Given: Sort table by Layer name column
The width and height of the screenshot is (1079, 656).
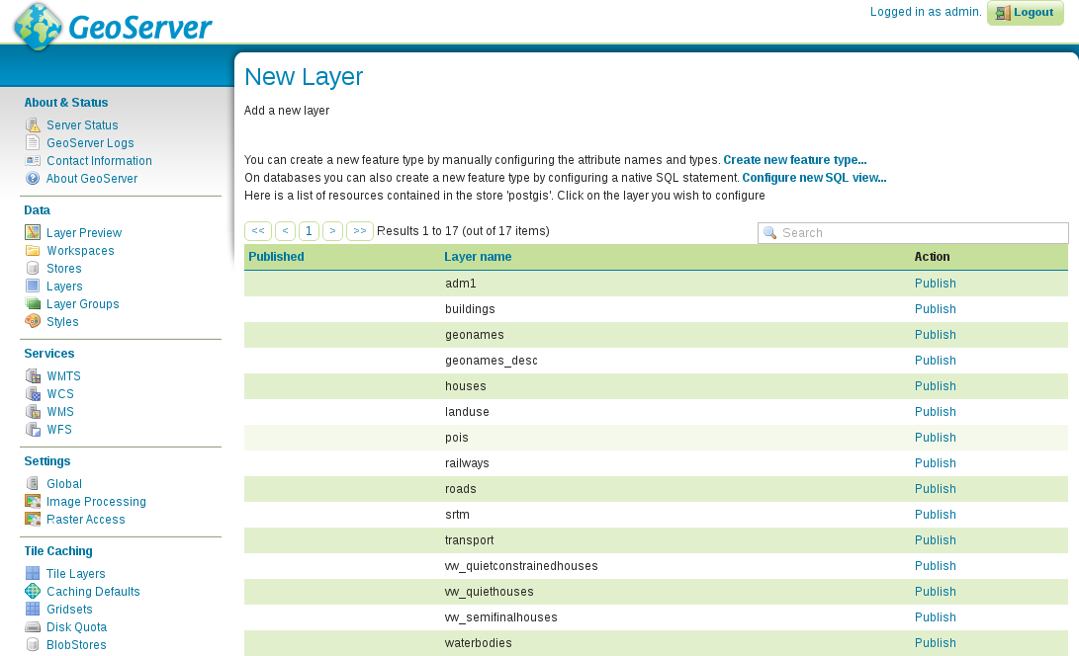Looking at the screenshot, I should (x=478, y=257).
